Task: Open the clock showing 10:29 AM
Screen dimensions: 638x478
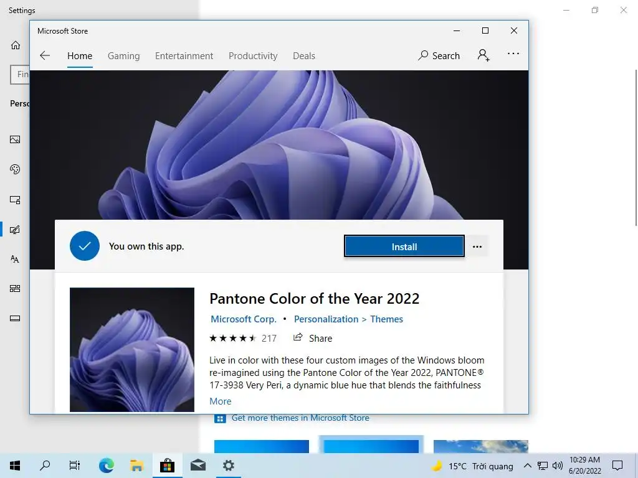Action: click(584, 466)
